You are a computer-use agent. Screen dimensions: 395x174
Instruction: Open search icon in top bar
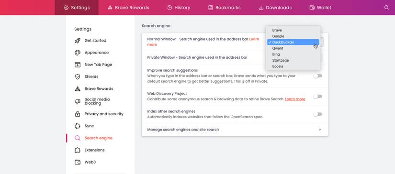386,8
